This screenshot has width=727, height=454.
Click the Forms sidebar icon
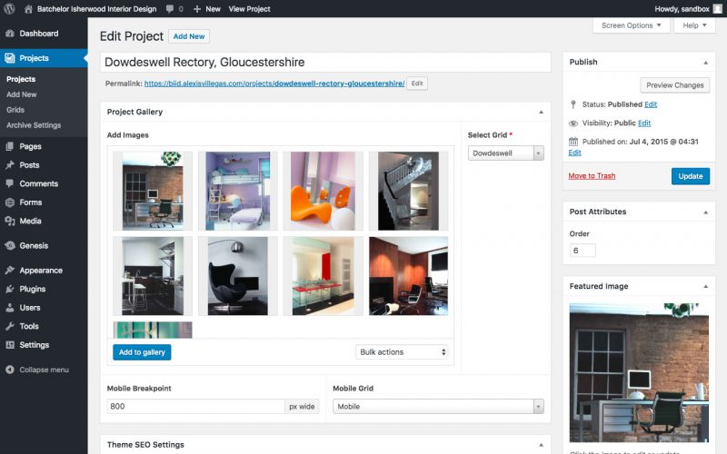click(x=10, y=202)
